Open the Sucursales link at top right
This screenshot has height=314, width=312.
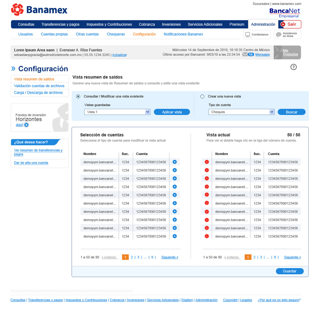pos(261,4)
